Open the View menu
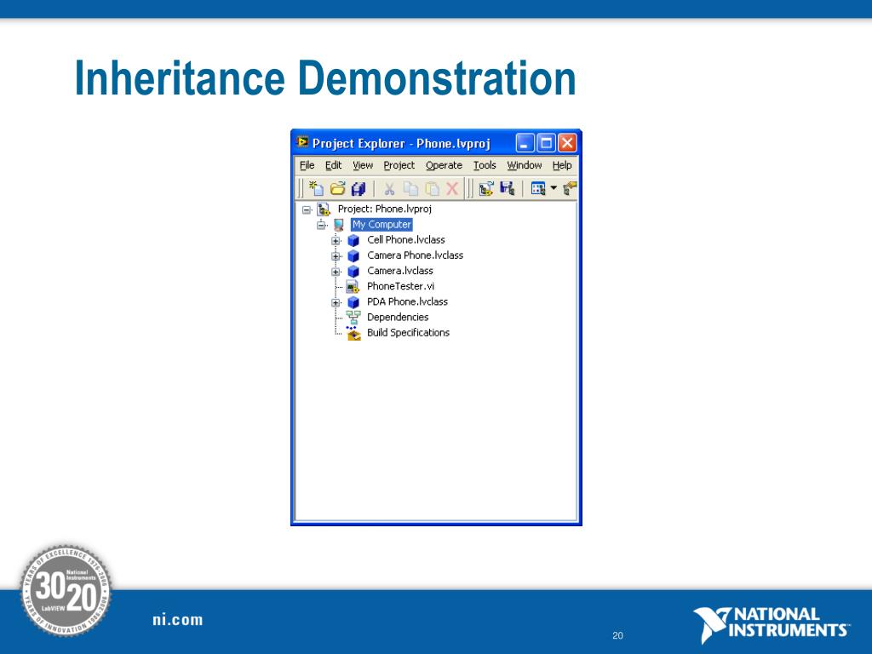 (x=363, y=165)
